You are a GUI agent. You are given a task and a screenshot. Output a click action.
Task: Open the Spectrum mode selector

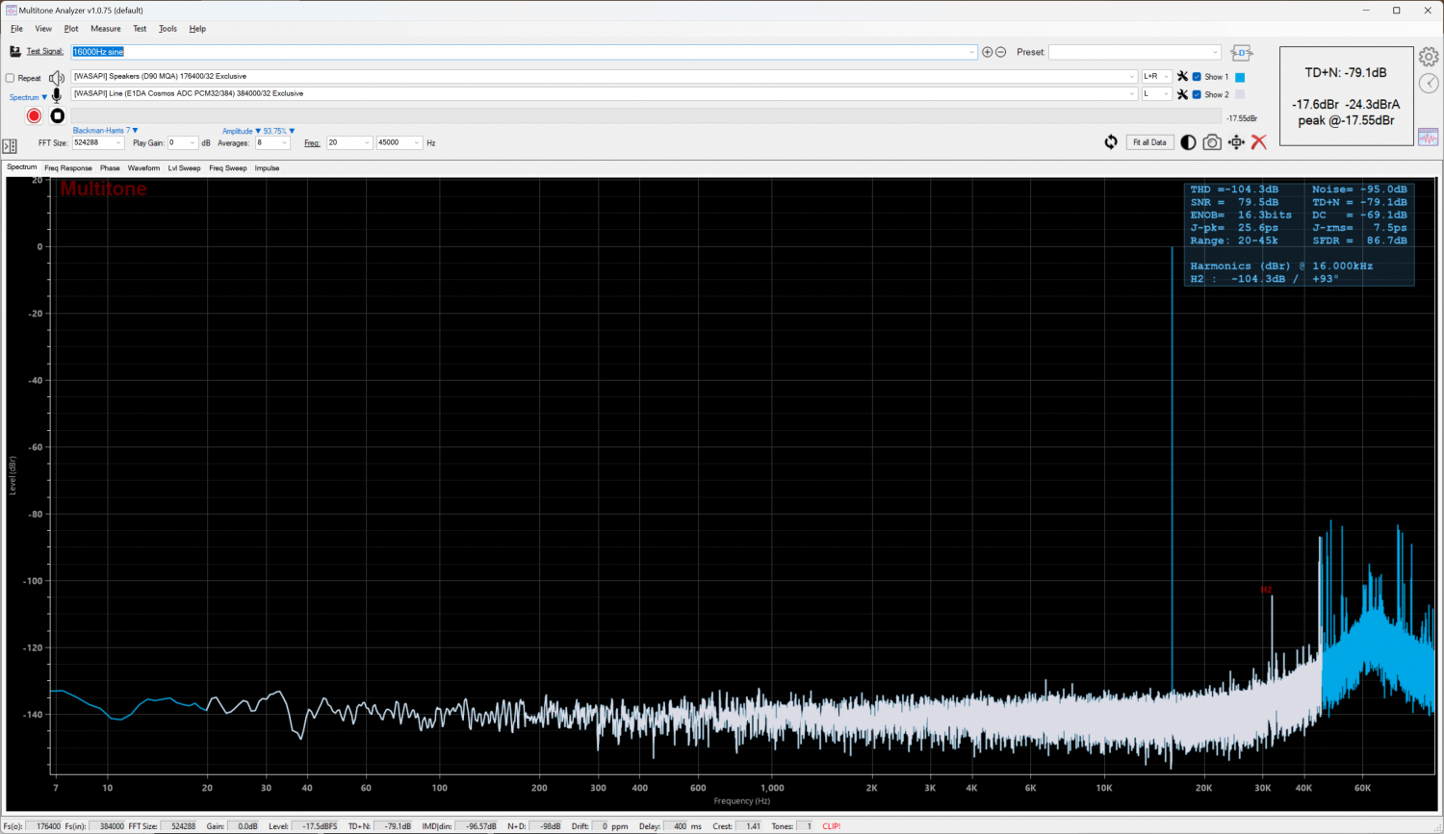28,97
